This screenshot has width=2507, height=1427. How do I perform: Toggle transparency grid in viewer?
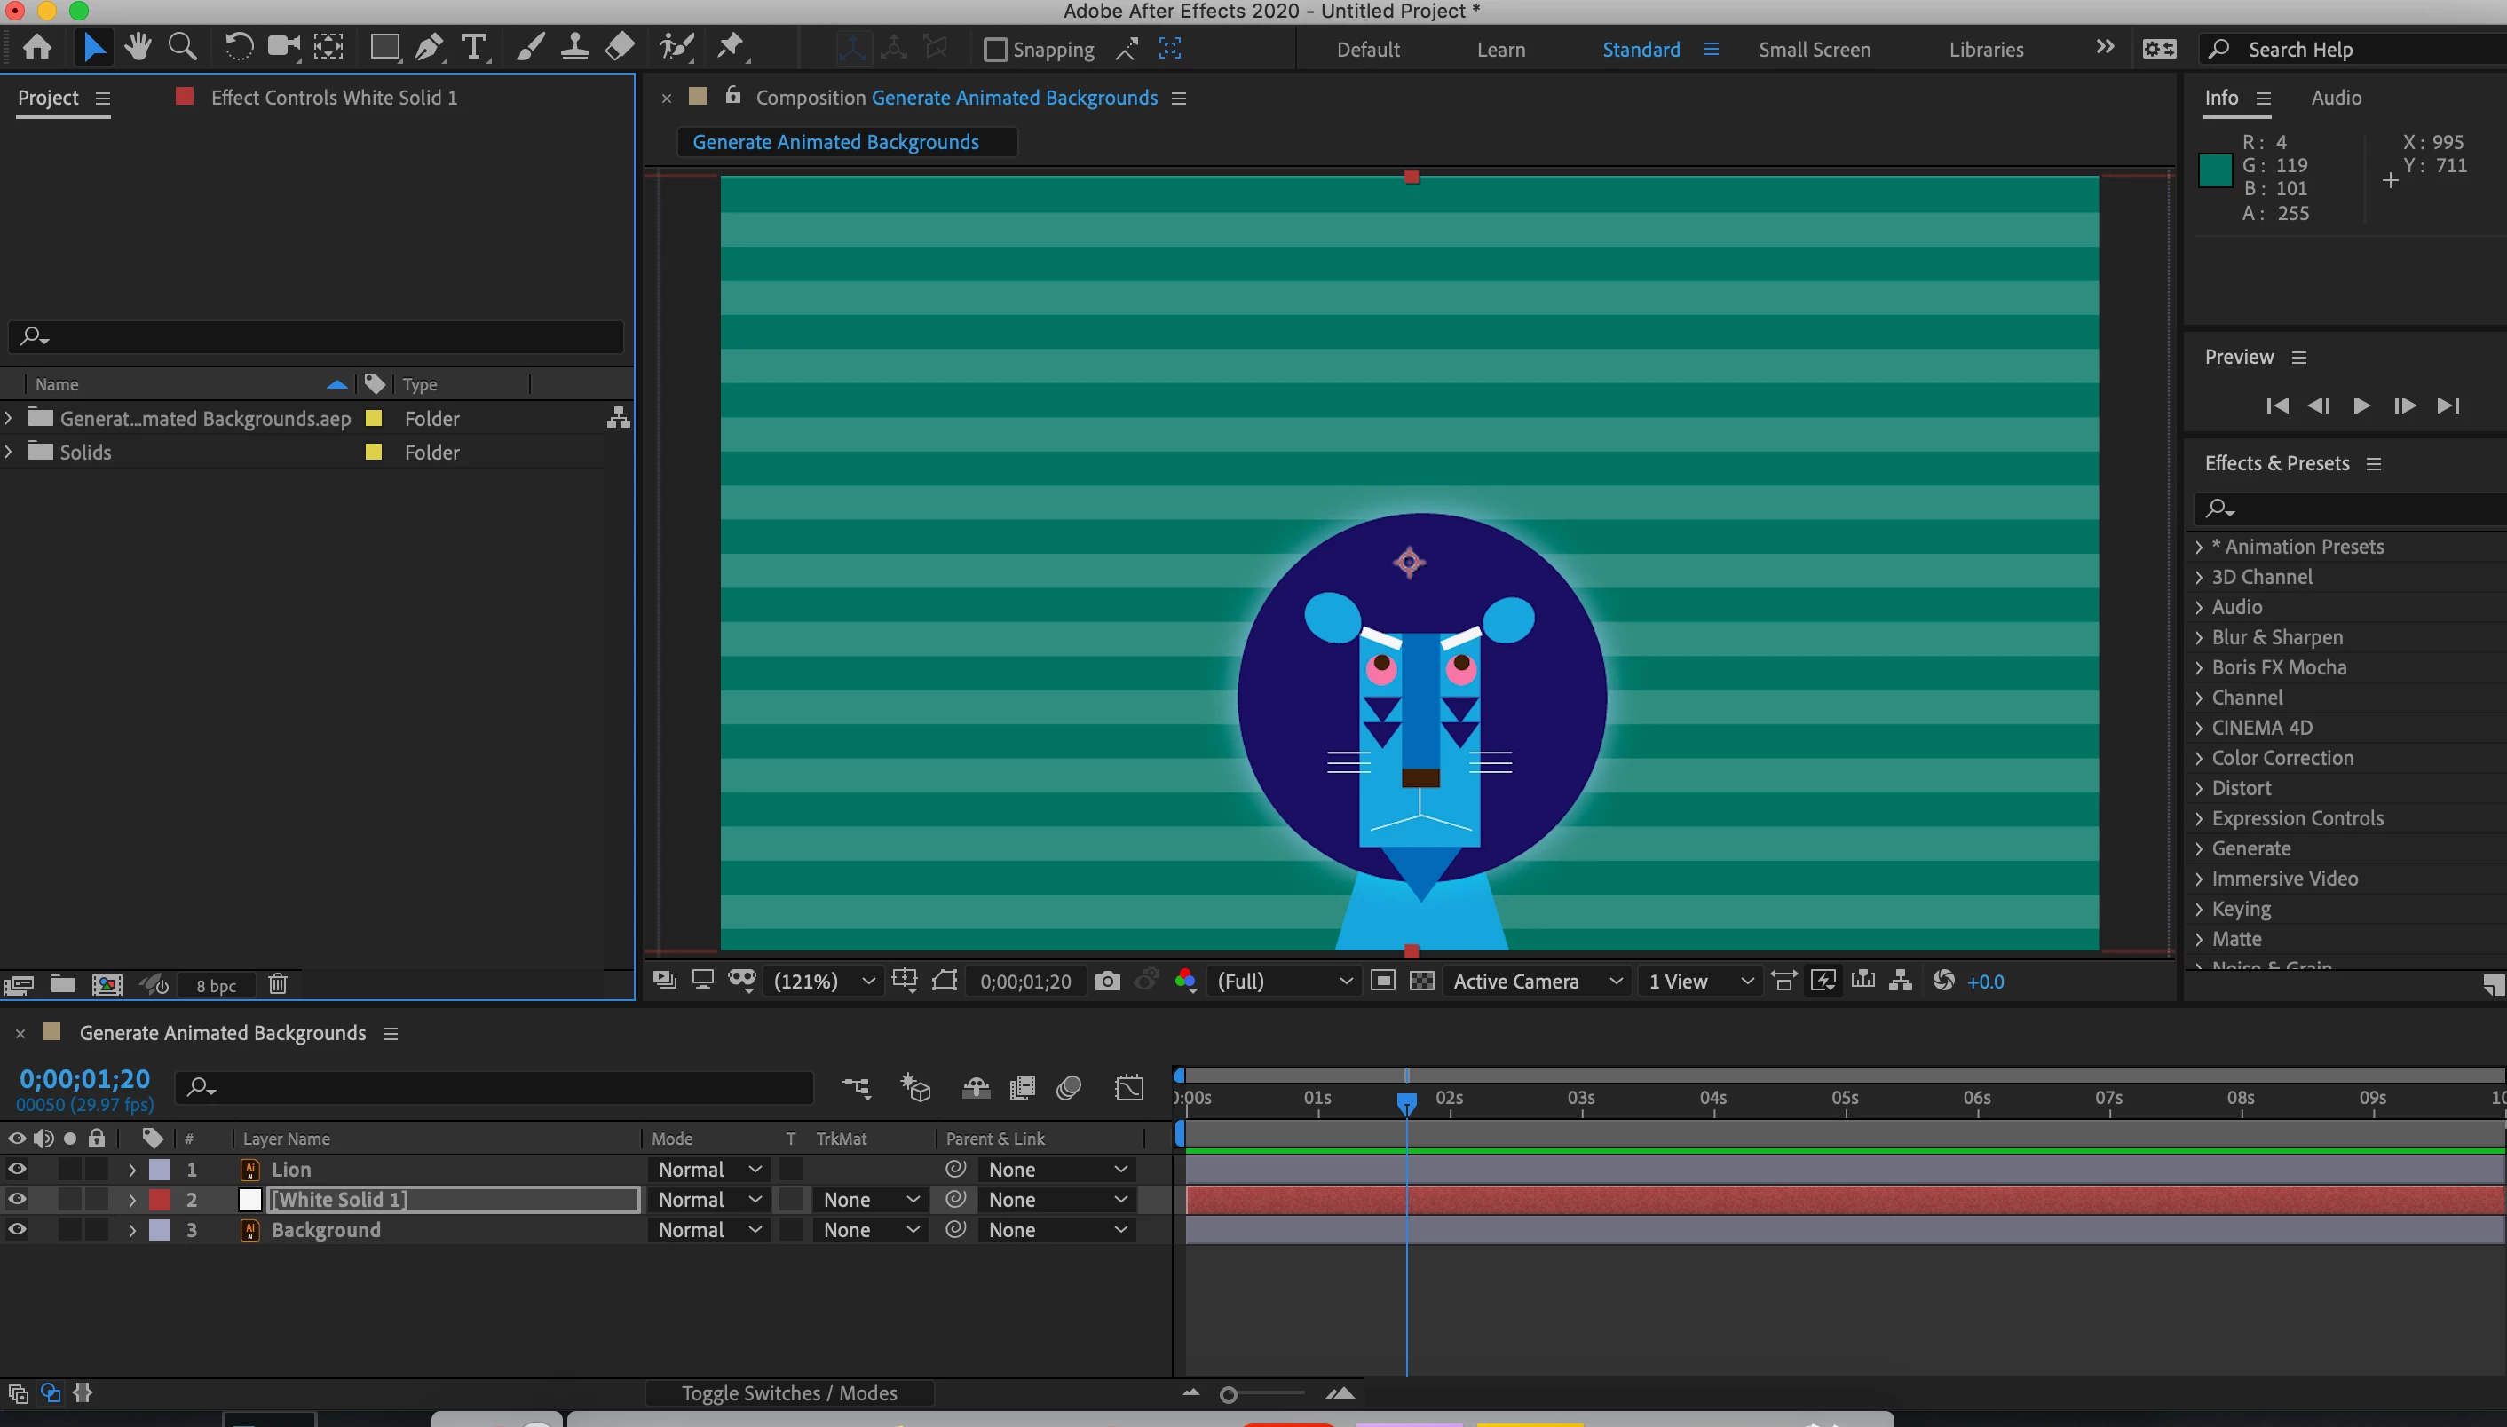tap(1421, 982)
